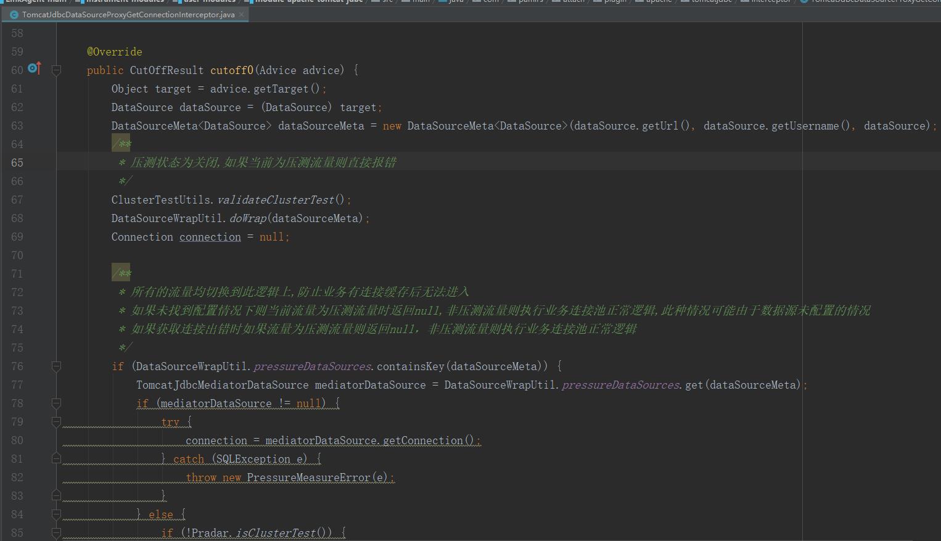The height and width of the screenshot is (541, 941).
Task: Click the closing fold marker on line 83
Action: point(56,496)
